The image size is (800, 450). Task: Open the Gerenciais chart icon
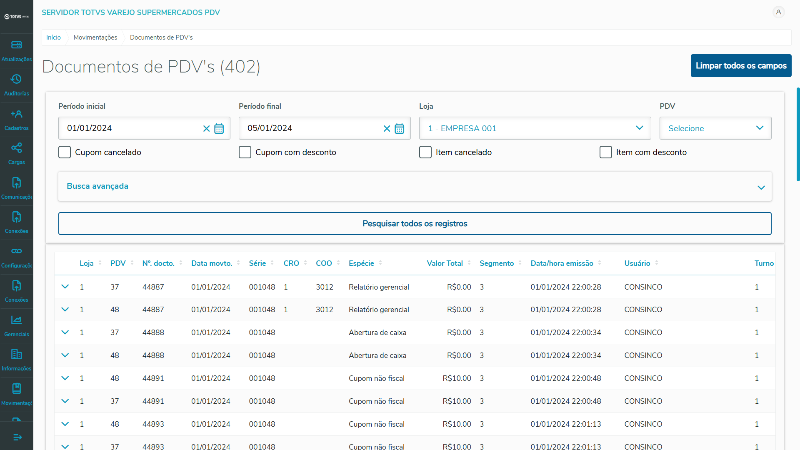(x=16, y=320)
